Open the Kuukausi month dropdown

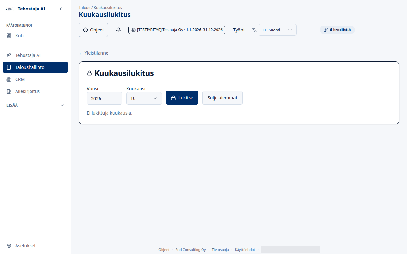pos(144,98)
